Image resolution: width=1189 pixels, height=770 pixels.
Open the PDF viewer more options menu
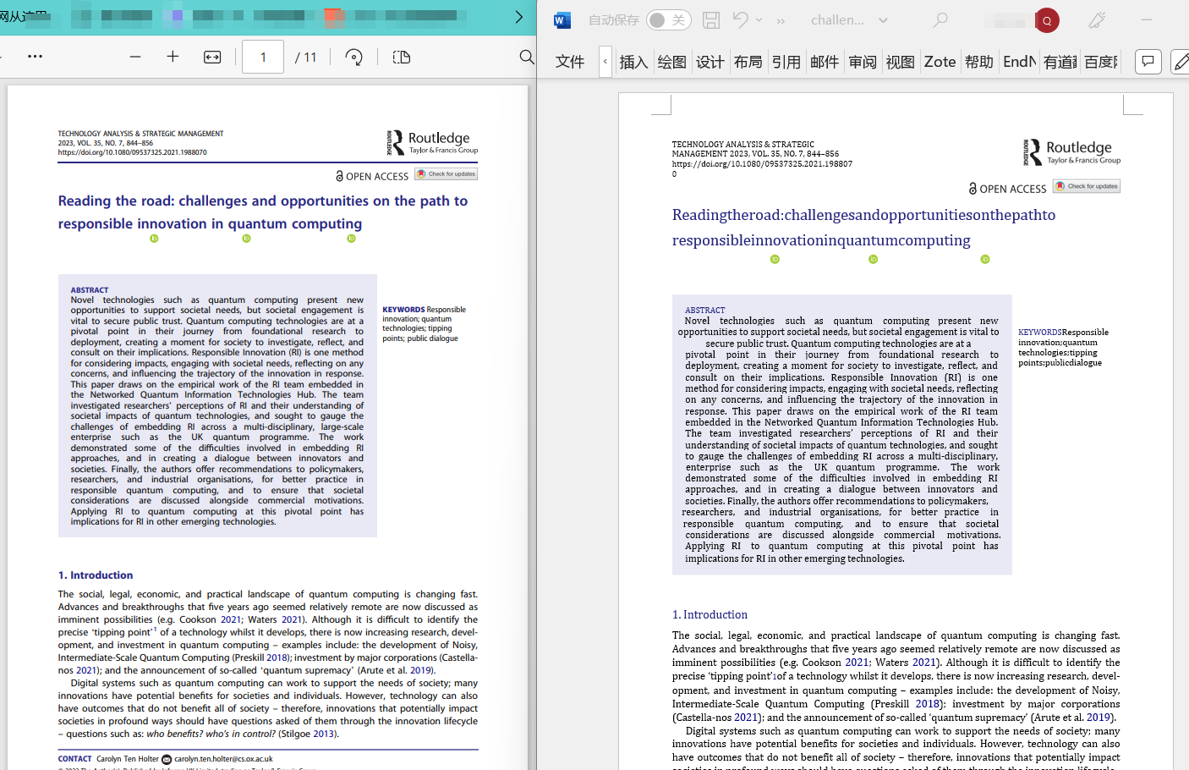35,57
